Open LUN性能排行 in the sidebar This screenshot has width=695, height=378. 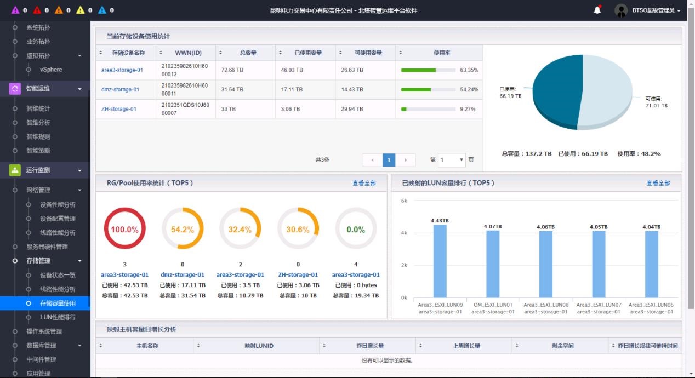pos(58,317)
